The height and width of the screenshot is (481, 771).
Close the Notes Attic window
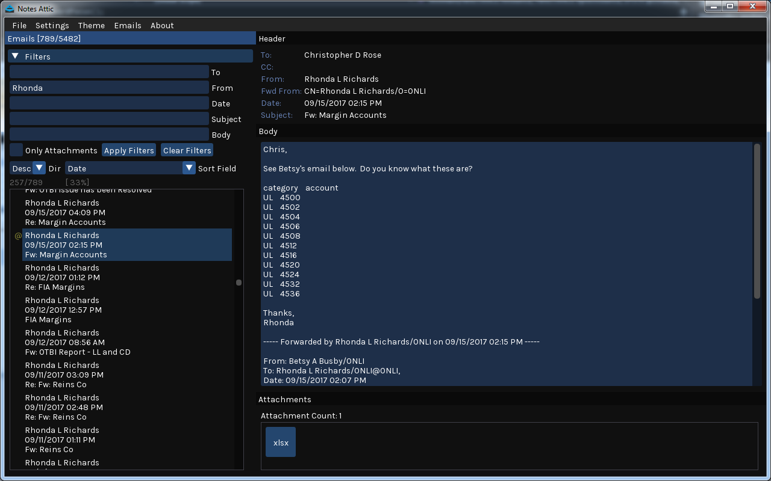click(x=752, y=6)
